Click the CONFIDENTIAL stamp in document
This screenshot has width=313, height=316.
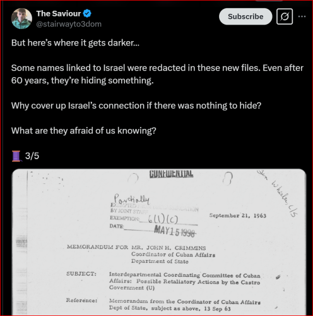click(x=171, y=174)
